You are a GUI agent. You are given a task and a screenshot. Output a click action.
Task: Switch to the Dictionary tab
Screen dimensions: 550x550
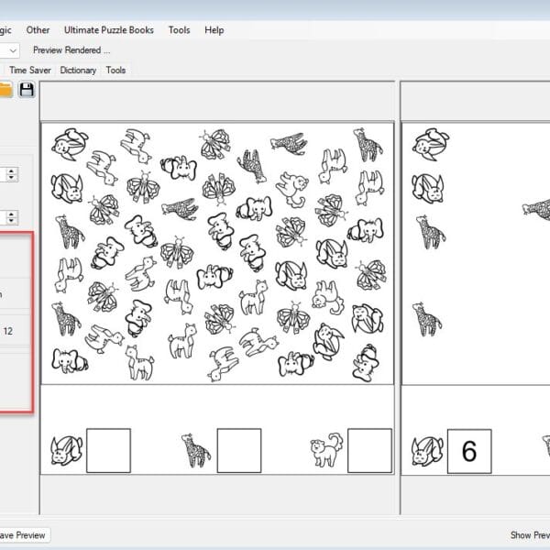(78, 70)
